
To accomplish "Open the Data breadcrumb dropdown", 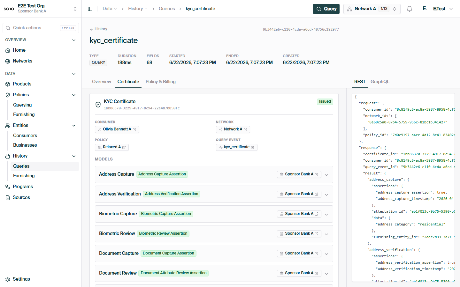I will tap(110, 9).
